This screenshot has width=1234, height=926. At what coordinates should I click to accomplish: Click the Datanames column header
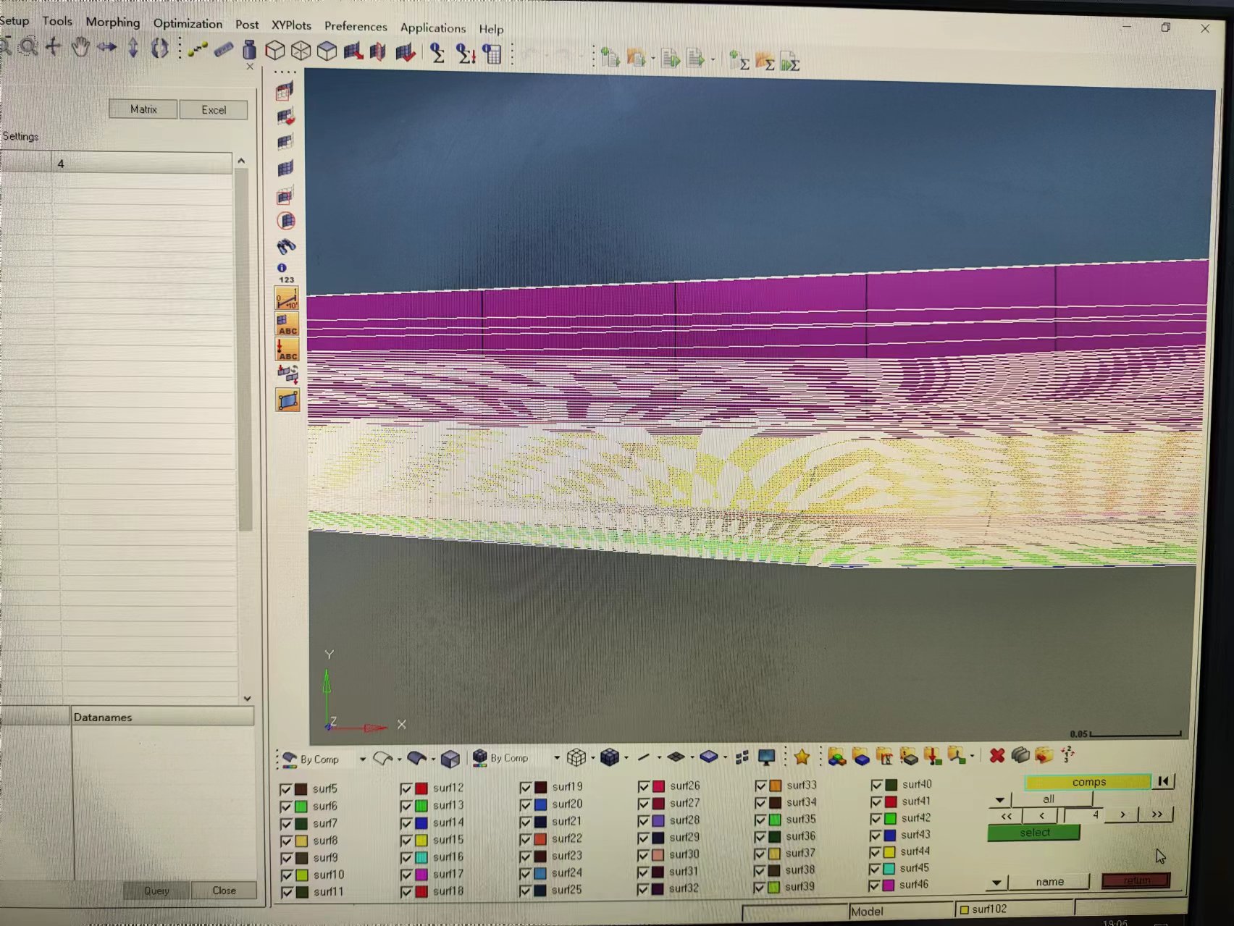(x=162, y=717)
